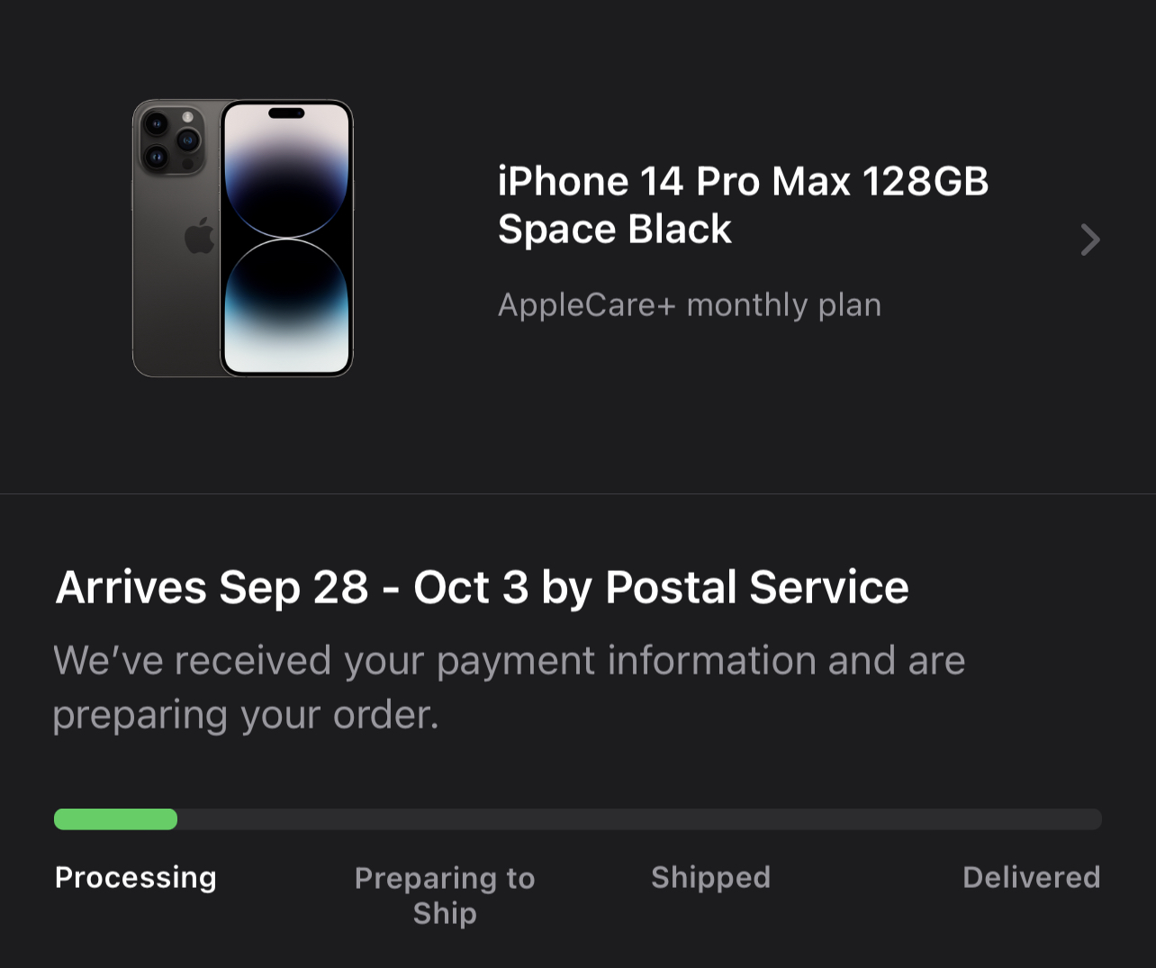Click the Dynamic Island on the phone's front
1156x968 pixels.
click(286, 113)
